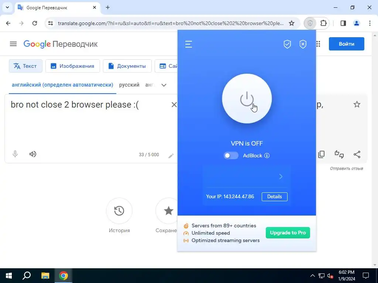Copy the translation
378x283 pixels.
point(322,154)
